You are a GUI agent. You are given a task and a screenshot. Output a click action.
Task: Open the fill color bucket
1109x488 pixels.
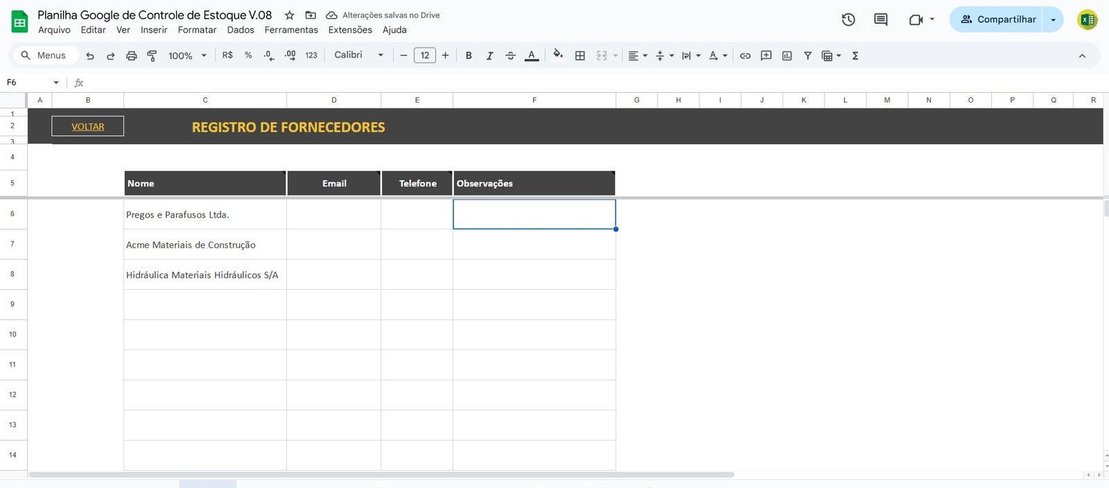558,55
